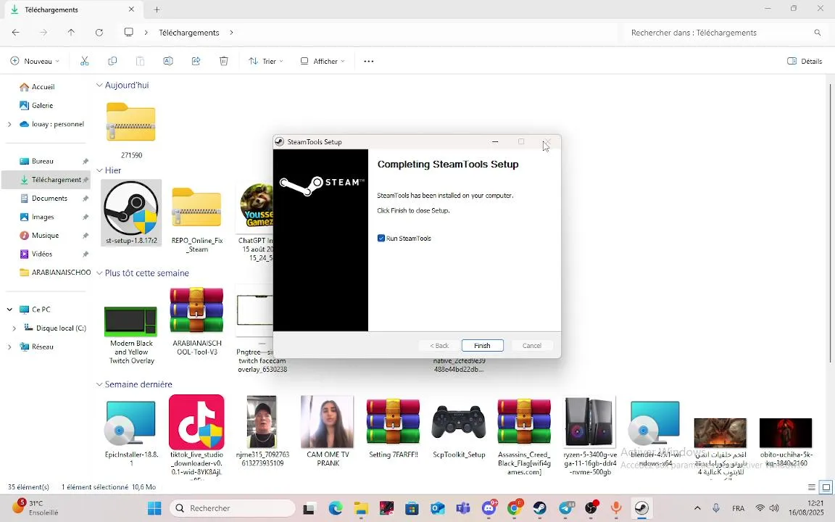
Task: Click Finish in SteamTools Setup
Action: click(x=483, y=346)
